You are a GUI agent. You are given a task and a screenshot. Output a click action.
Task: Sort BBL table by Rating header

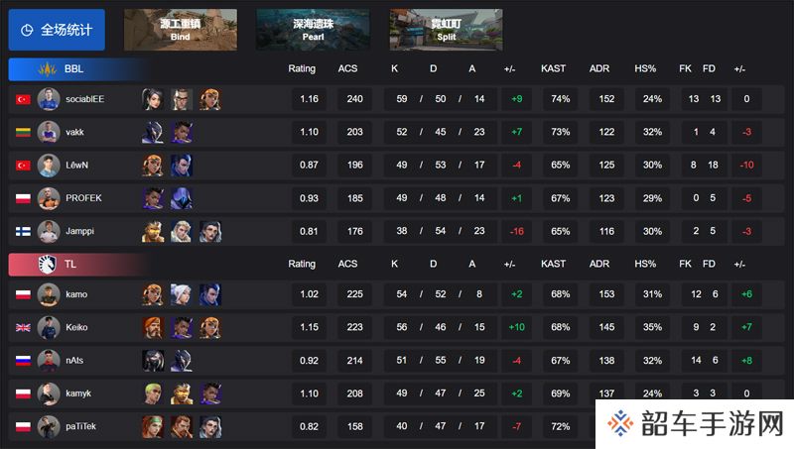point(302,68)
